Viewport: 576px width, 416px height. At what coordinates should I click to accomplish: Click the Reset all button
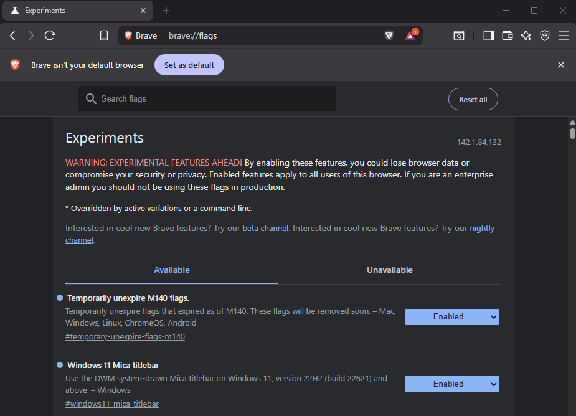473,99
